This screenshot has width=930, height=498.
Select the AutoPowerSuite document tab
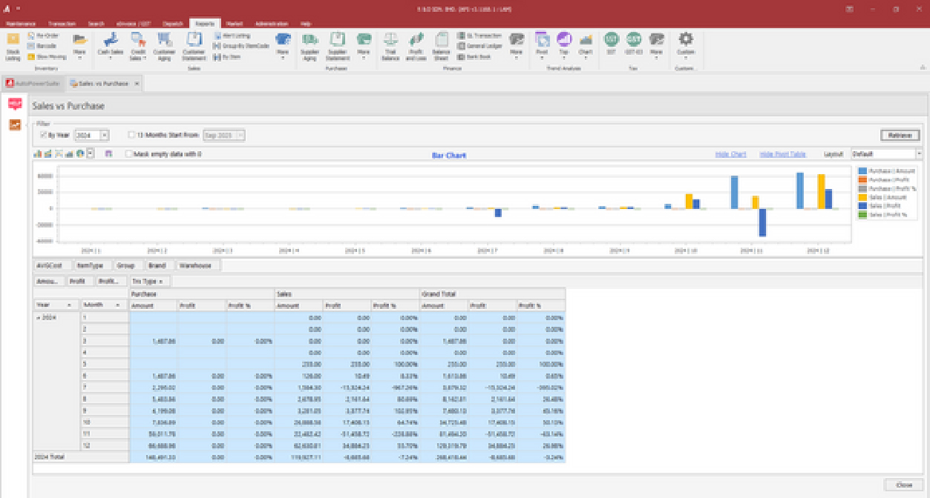(x=33, y=84)
